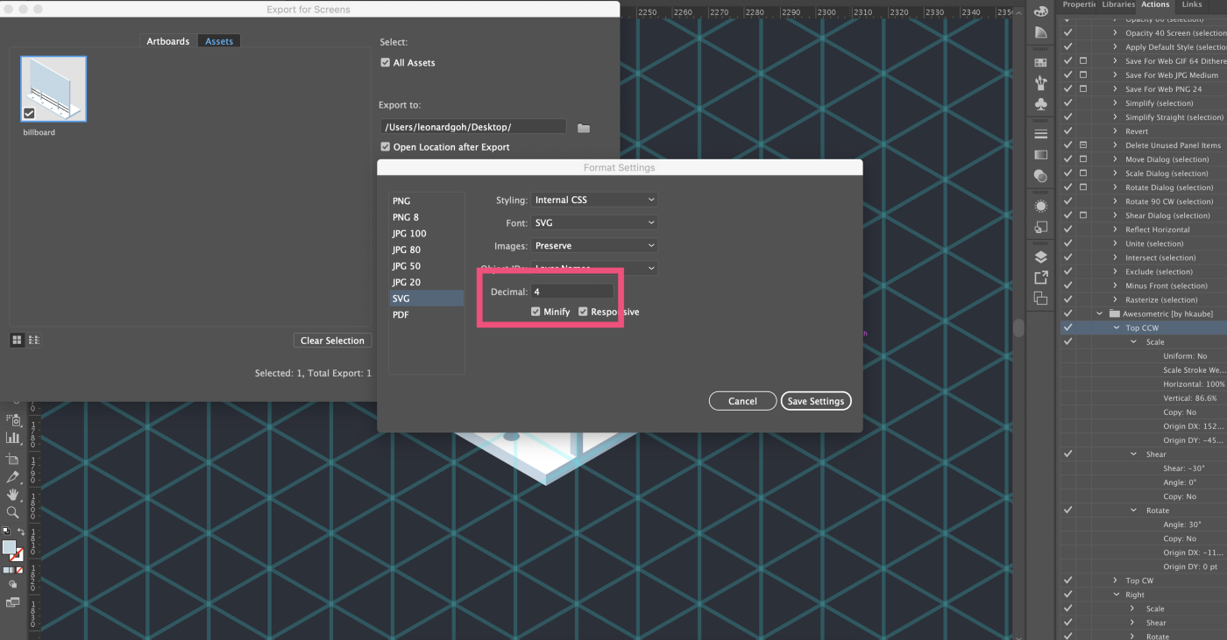Click the Stroke swatch with red slash
The width and height of the screenshot is (1227, 640).
point(17,555)
